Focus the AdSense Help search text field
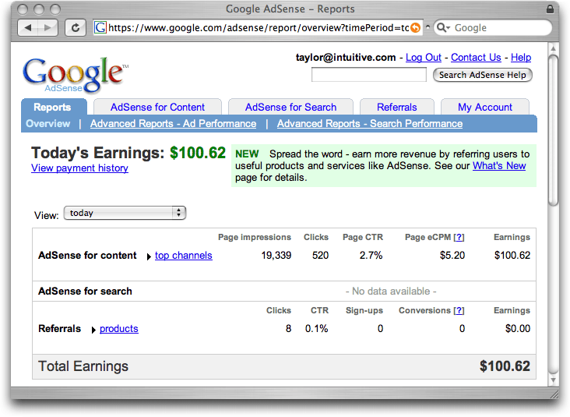The width and height of the screenshot is (570, 417). point(368,75)
